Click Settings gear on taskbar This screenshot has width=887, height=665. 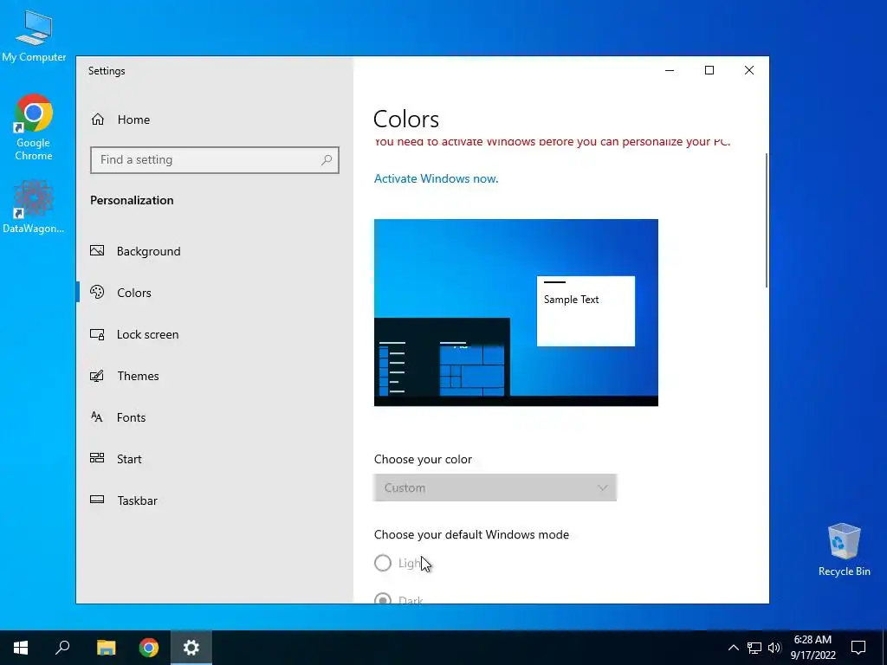pyautogui.click(x=191, y=648)
